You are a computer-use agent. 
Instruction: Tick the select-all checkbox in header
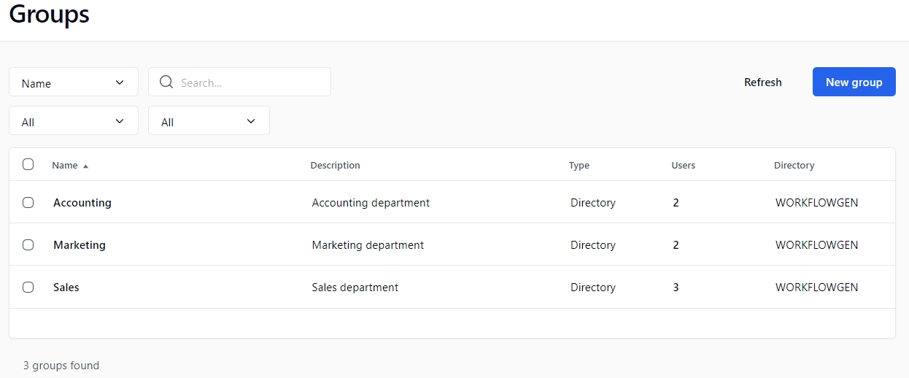point(28,164)
